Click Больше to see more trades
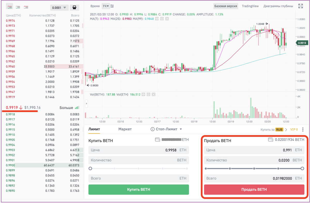Image resolution: width=310 pixels, height=203 pixels. click(x=66, y=107)
